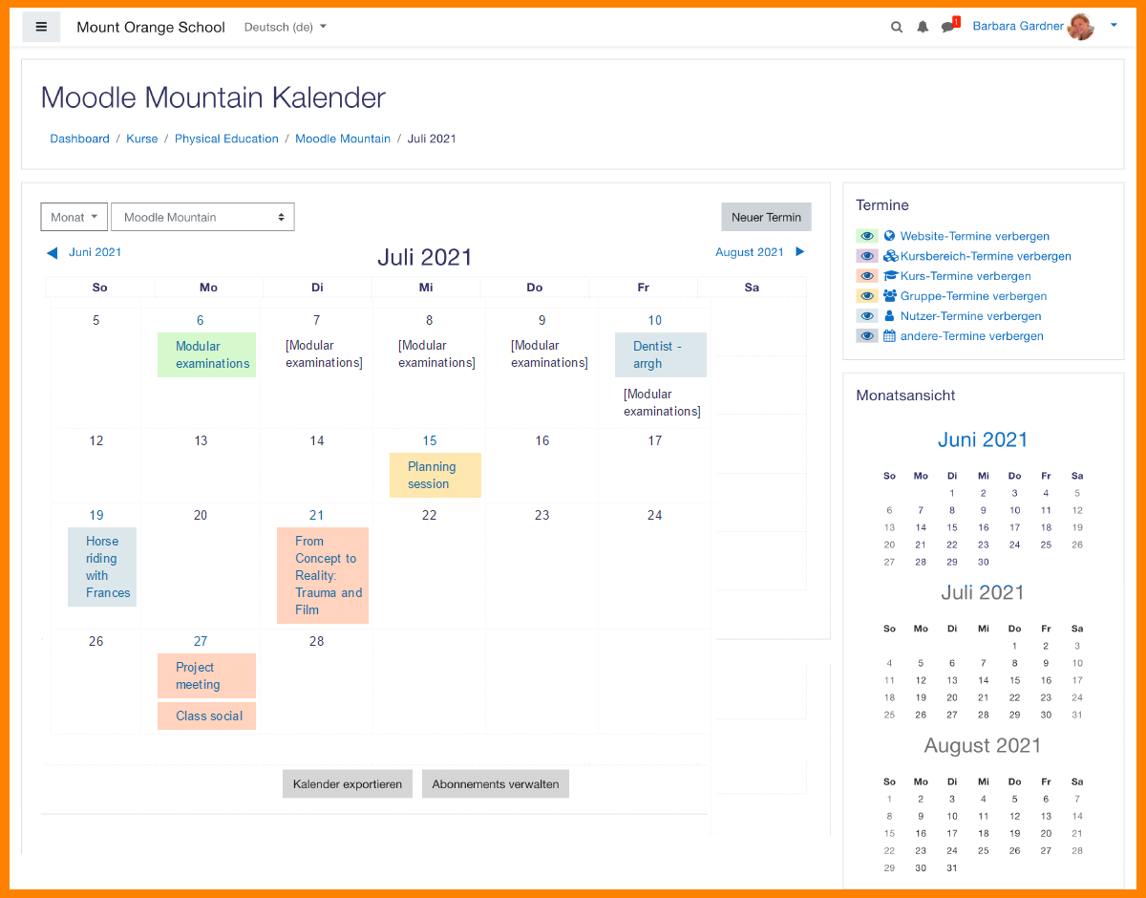Image resolution: width=1146 pixels, height=898 pixels.
Task: Open the messages speech bubble icon
Action: (948, 27)
